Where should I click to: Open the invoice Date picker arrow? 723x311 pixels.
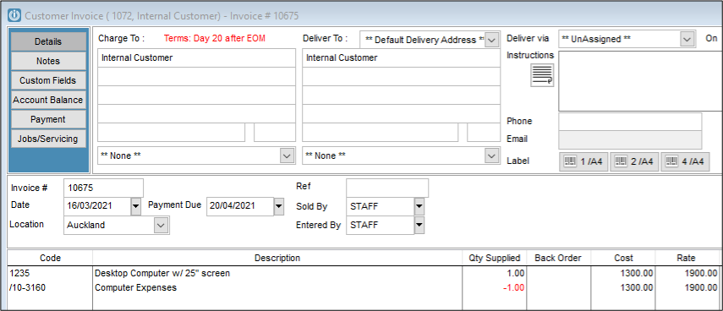pyautogui.click(x=135, y=206)
